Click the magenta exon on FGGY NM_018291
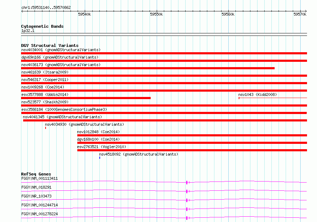 [187, 191]
